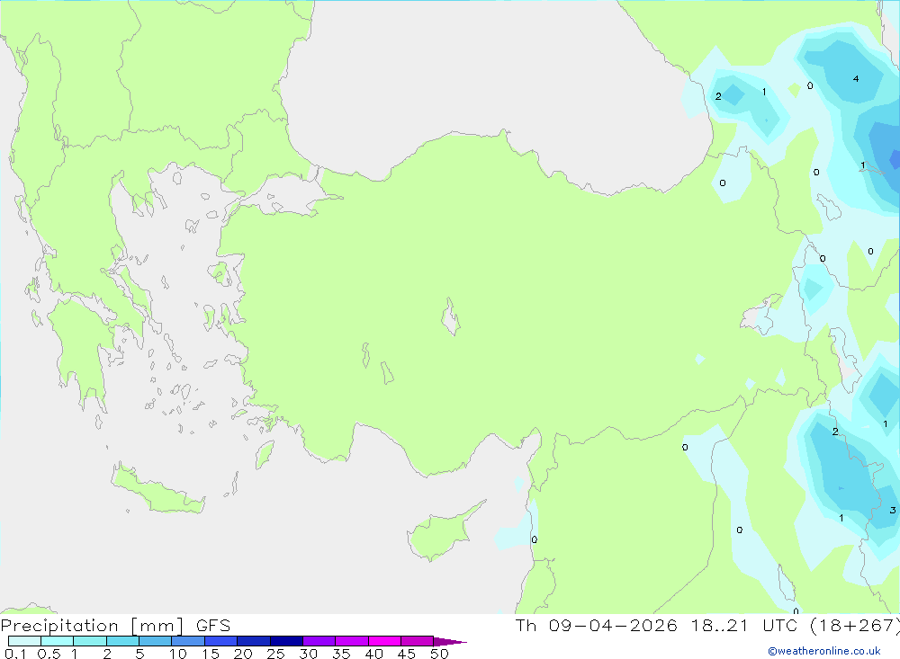
Task: Click the legend value "50"
Action: click(x=440, y=654)
